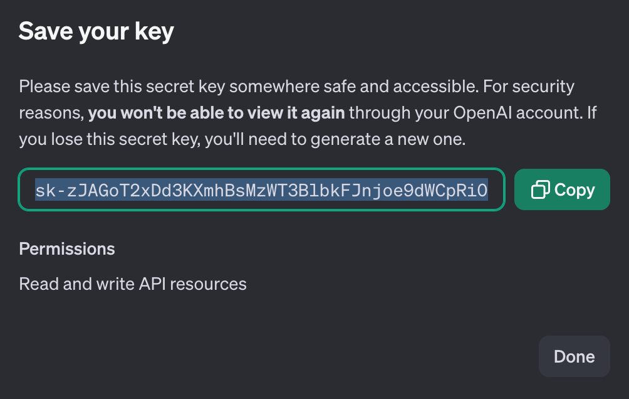Click the phrase "generate a new one"
629x399 pixels.
(x=388, y=139)
